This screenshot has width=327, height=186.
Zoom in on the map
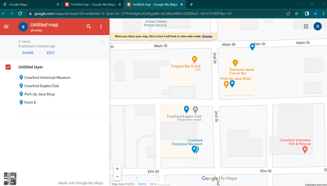click(117, 169)
